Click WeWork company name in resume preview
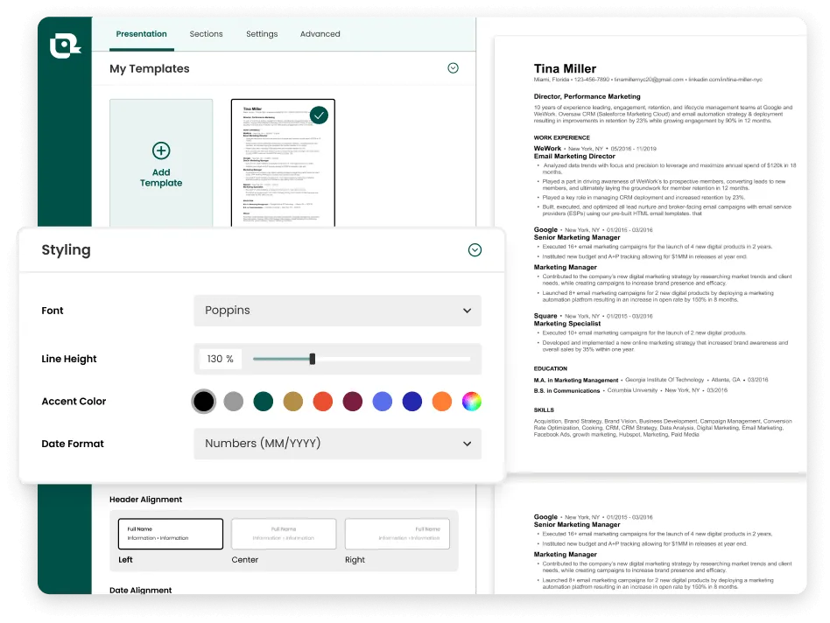 547,149
